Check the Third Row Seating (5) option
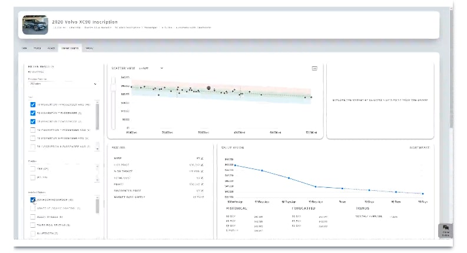 tap(33, 225)
